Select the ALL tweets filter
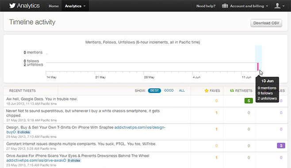The image size is (291, 168). [x=182, y=90]
